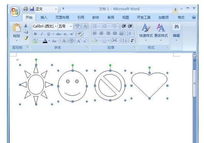Open the 加载项 tab
204x143 pixels.
(163, 17)
